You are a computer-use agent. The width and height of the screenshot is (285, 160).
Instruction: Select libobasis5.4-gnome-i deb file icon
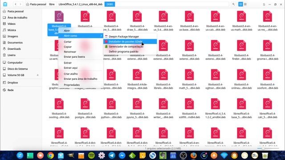pos(267,45)
